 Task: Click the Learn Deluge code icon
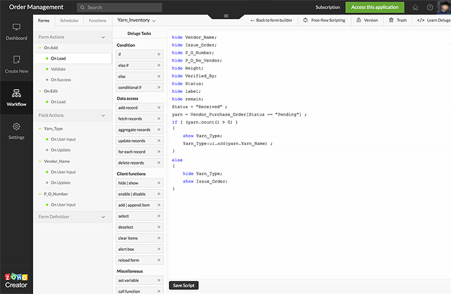420,20
